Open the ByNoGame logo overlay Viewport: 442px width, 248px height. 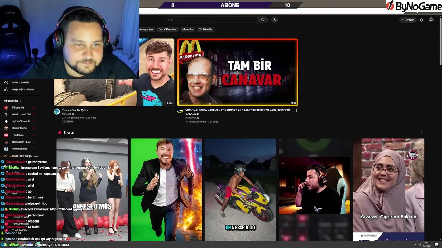(413, 6)
